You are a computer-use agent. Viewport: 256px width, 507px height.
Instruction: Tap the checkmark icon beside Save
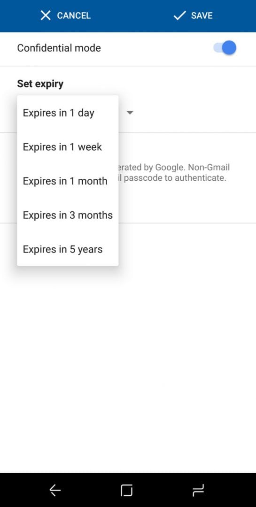(179, 15)
